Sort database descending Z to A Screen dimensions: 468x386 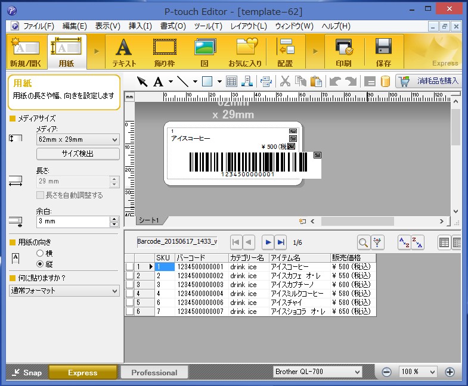417,242
